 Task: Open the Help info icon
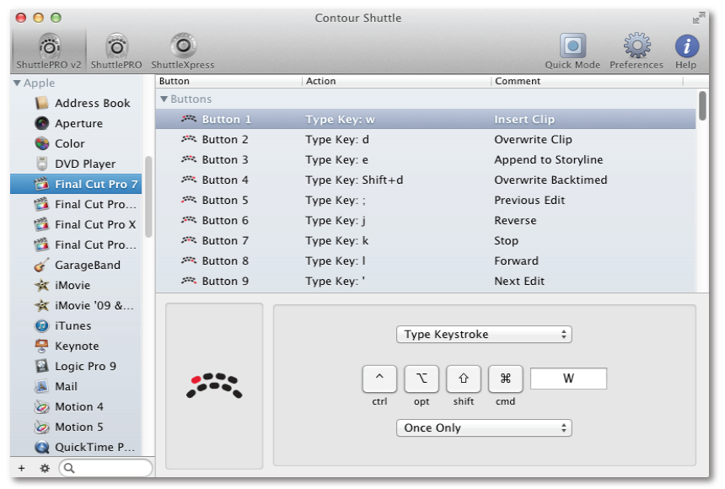click(x=686, y=51)
